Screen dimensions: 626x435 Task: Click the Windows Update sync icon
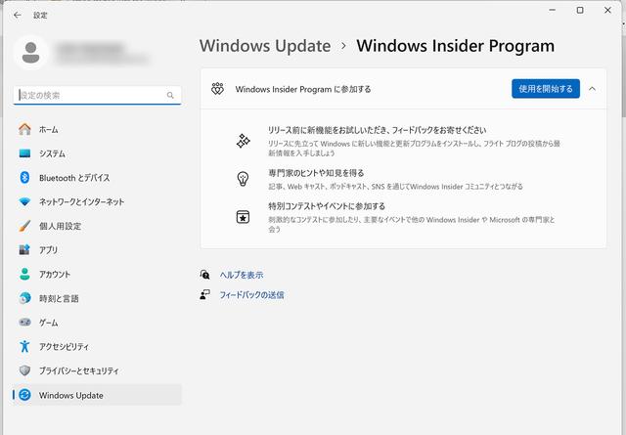click(x=24, y=395)
